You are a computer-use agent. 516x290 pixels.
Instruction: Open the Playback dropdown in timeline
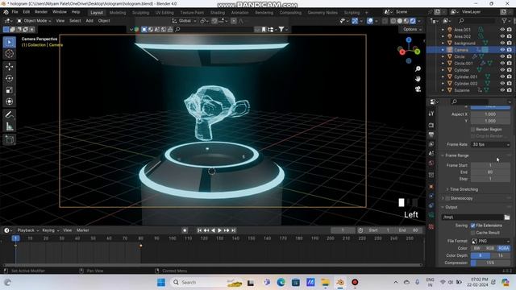(27, 230)
